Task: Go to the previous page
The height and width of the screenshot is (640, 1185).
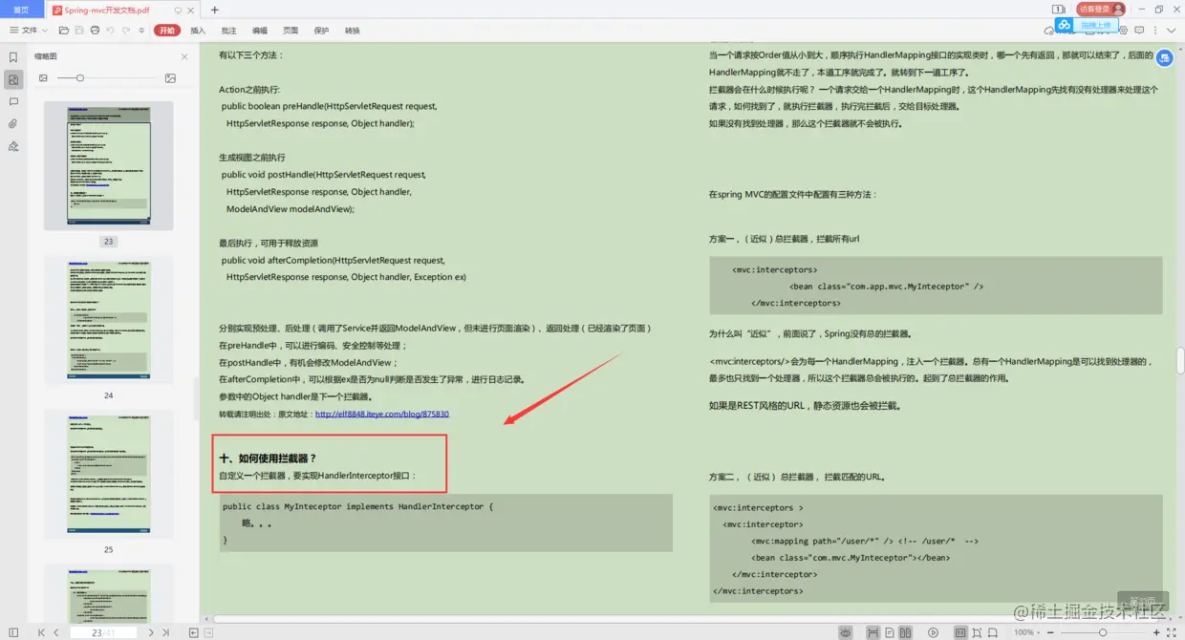Action: point(56,632)
